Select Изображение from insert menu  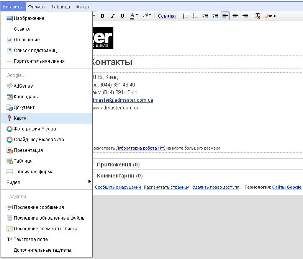point(46,18)
